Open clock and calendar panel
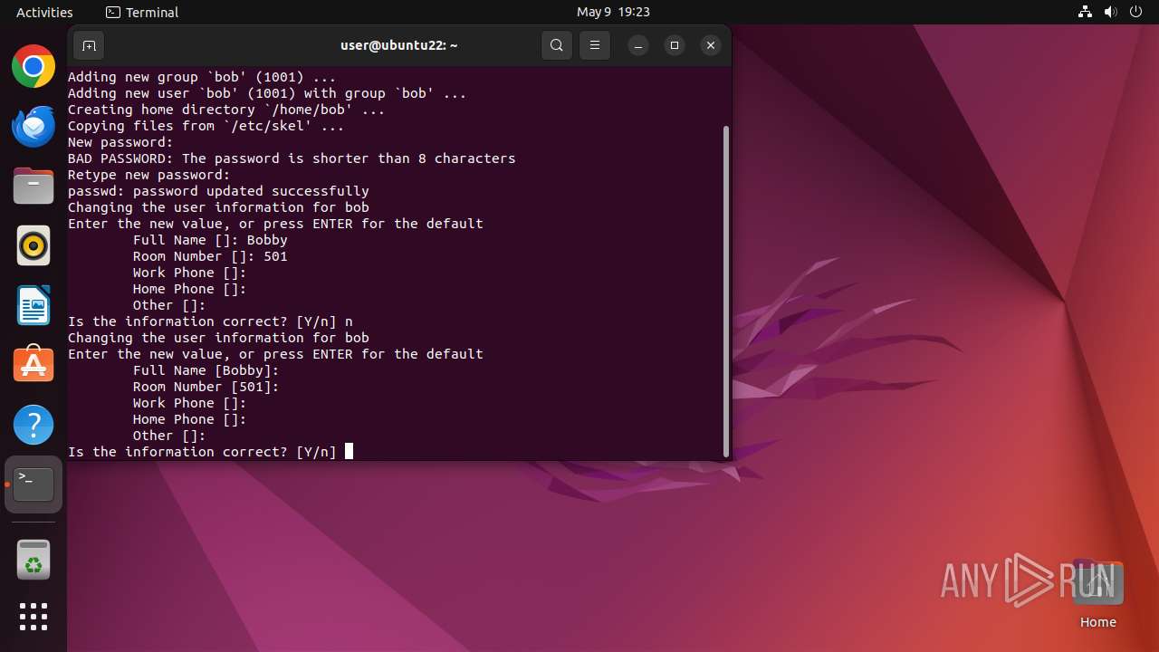Screen dimensions: 1159x652 pyautogui.click(x=613, y=12)
